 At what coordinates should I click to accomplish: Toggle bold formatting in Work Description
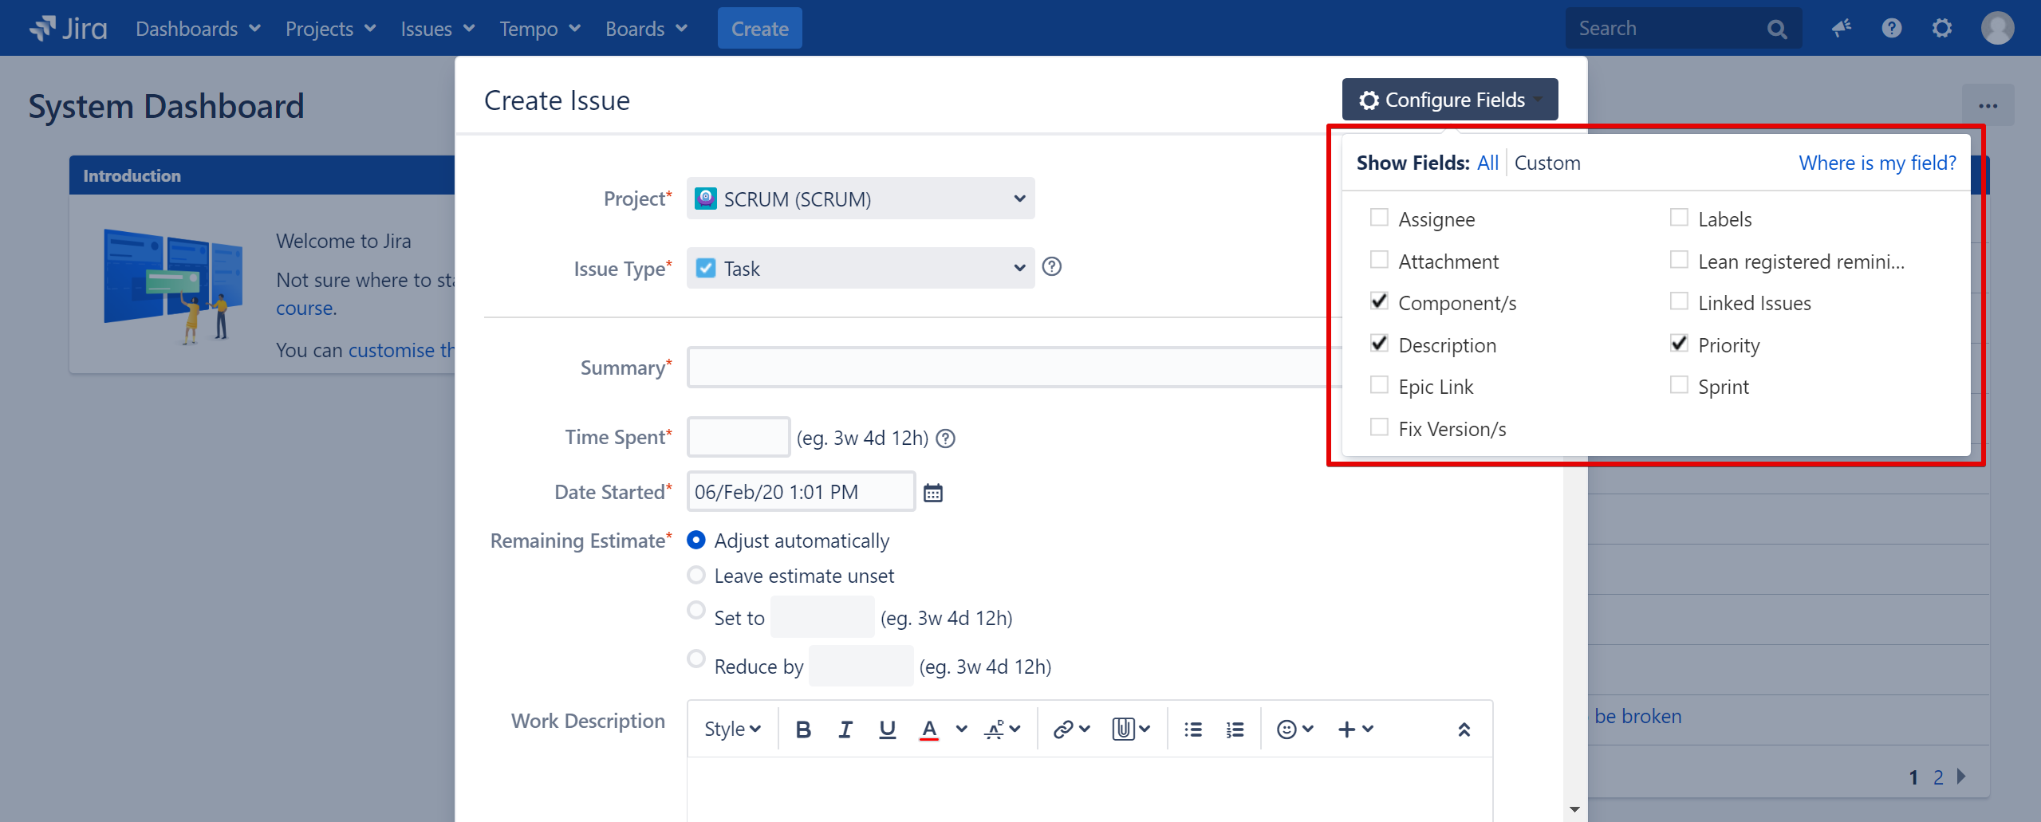click(x=803, y=730)
